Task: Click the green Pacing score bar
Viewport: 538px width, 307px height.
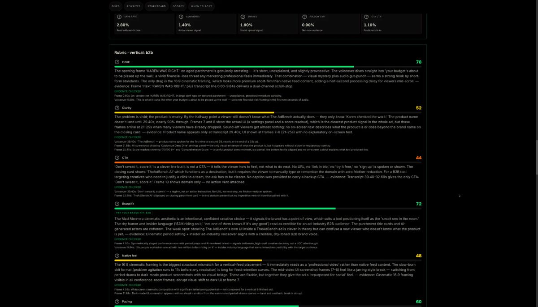Action: click(x=207, y=306)
